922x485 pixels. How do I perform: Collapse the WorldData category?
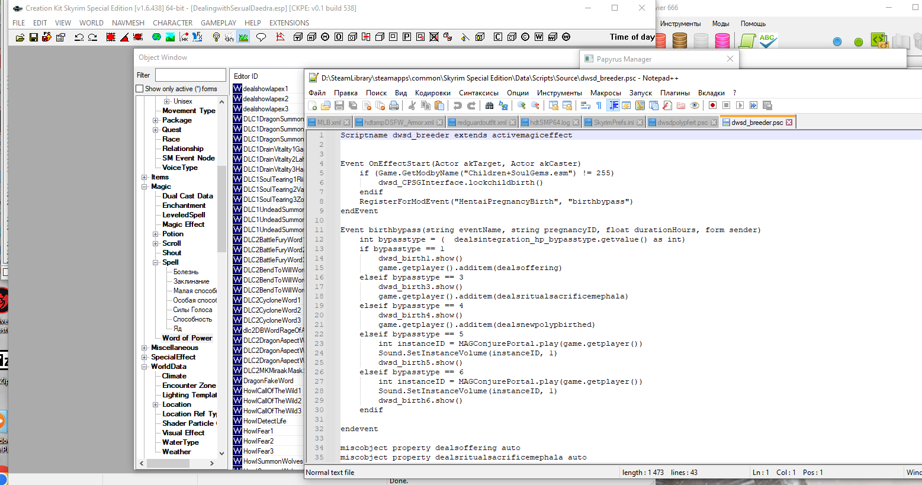[144, 366]
